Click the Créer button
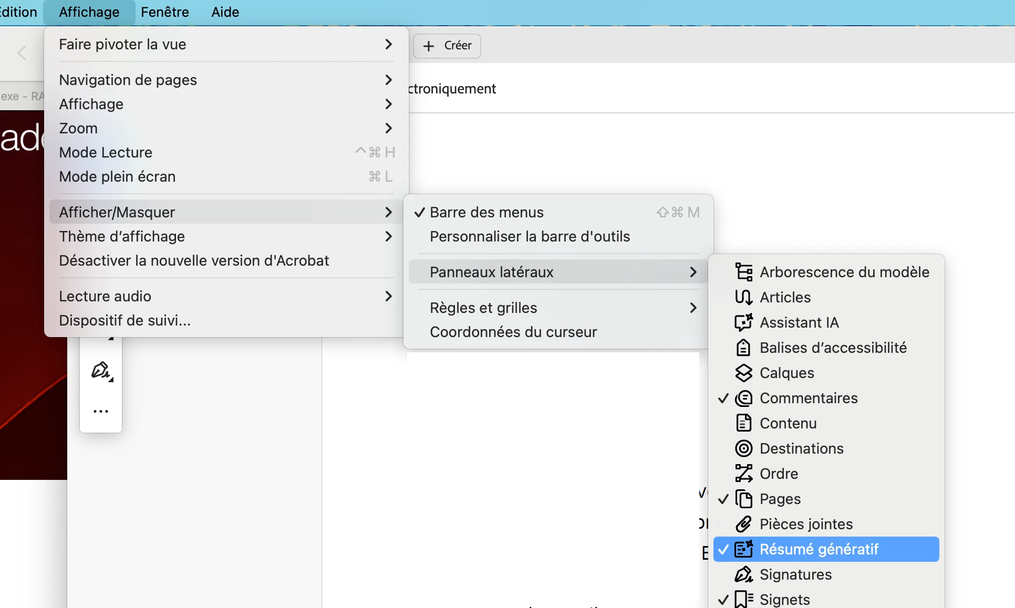The image size is (1015, 608). 447,46
